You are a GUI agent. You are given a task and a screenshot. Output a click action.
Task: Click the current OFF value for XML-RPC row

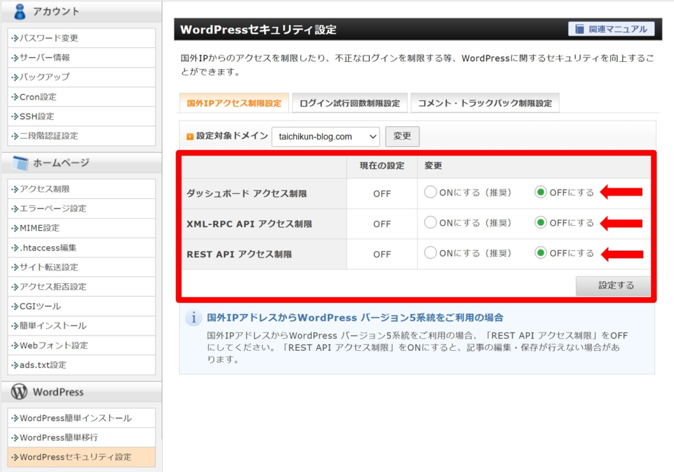click(x=382, y=224)
